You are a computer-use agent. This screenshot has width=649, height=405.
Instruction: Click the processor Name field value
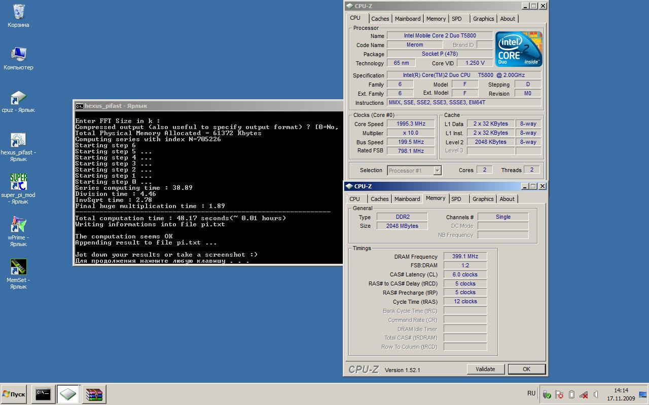[440, 35]
